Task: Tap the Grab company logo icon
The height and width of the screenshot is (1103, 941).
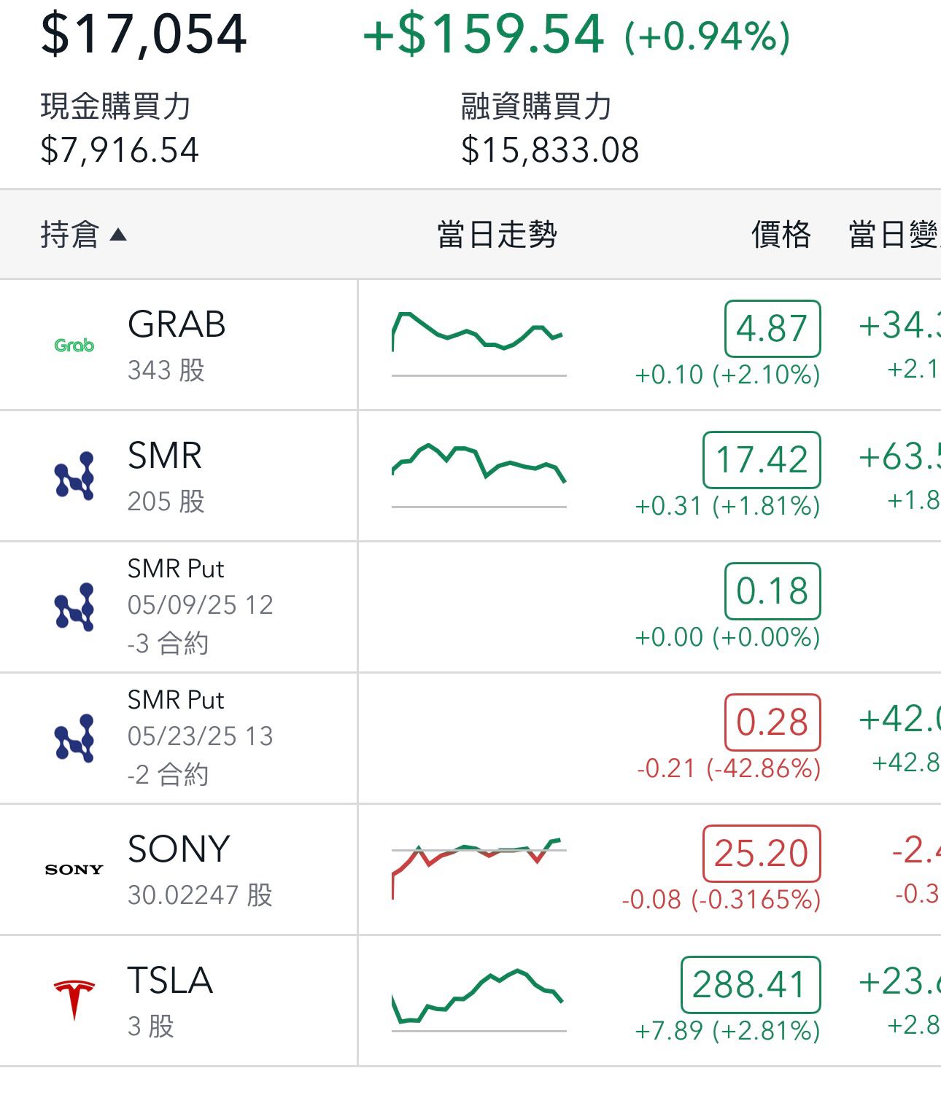Action: point(74,345)
